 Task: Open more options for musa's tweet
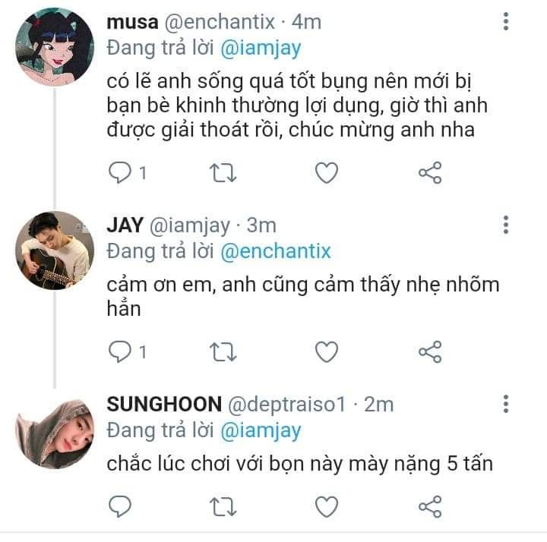(x=506, y=21)
